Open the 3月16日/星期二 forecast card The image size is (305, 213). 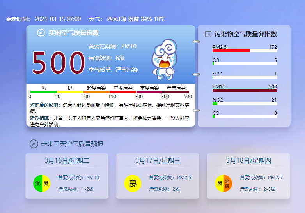coord(67,176)
